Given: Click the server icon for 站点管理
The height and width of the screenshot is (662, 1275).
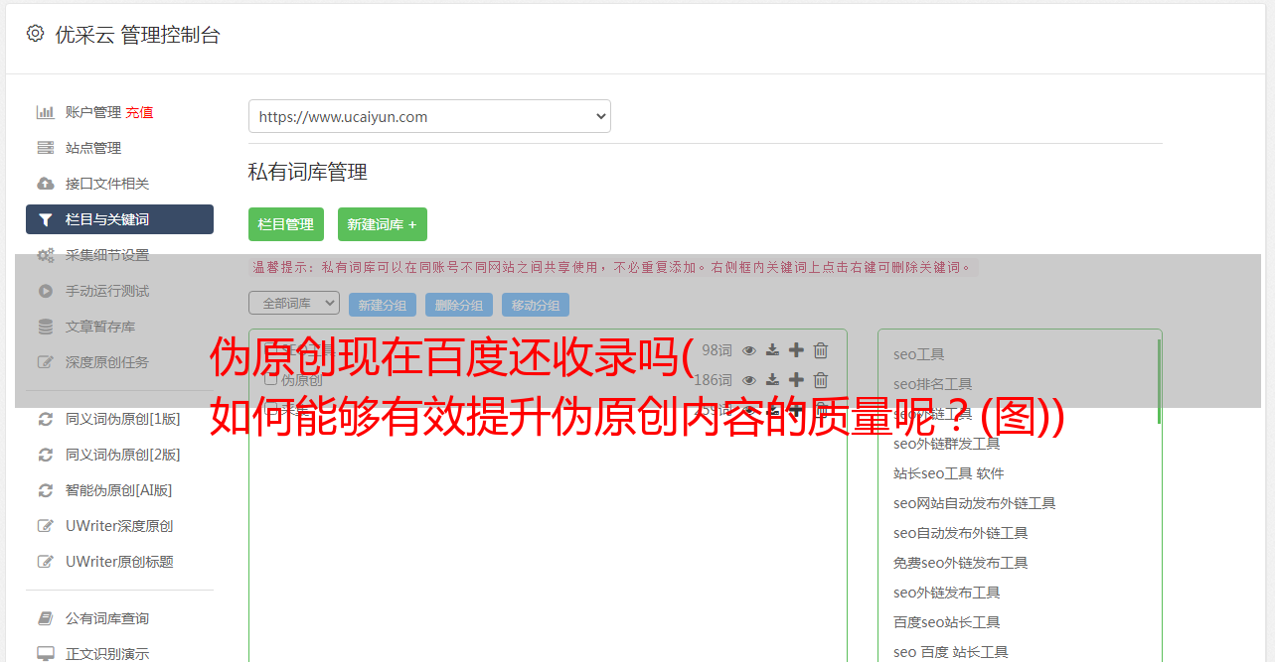Looking at the screenshot, I should (x=46, y=148).
